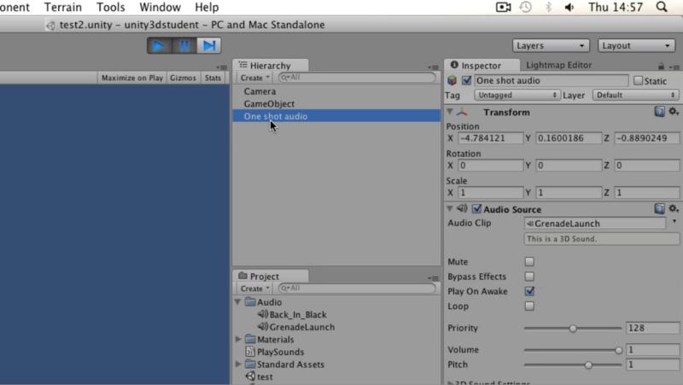Image resolution: width=683 pixels, height=385 pixels.
Task: Open the Hierarchy Create dropdown
Action: pos(254,78)
